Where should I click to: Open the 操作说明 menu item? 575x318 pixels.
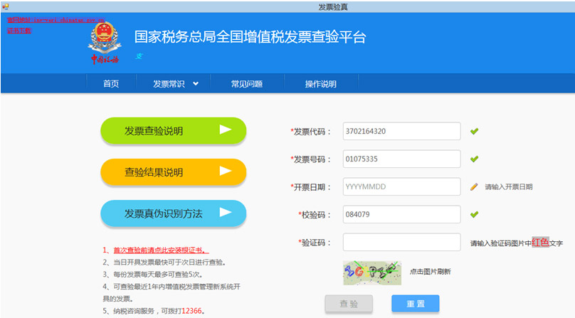pyautogui.click(x=321, y=84)
